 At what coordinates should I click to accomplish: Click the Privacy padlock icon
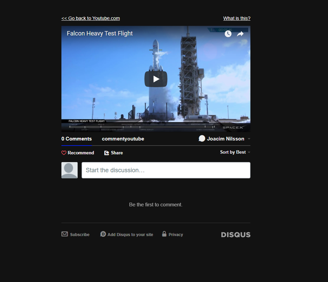pos(164,234)
